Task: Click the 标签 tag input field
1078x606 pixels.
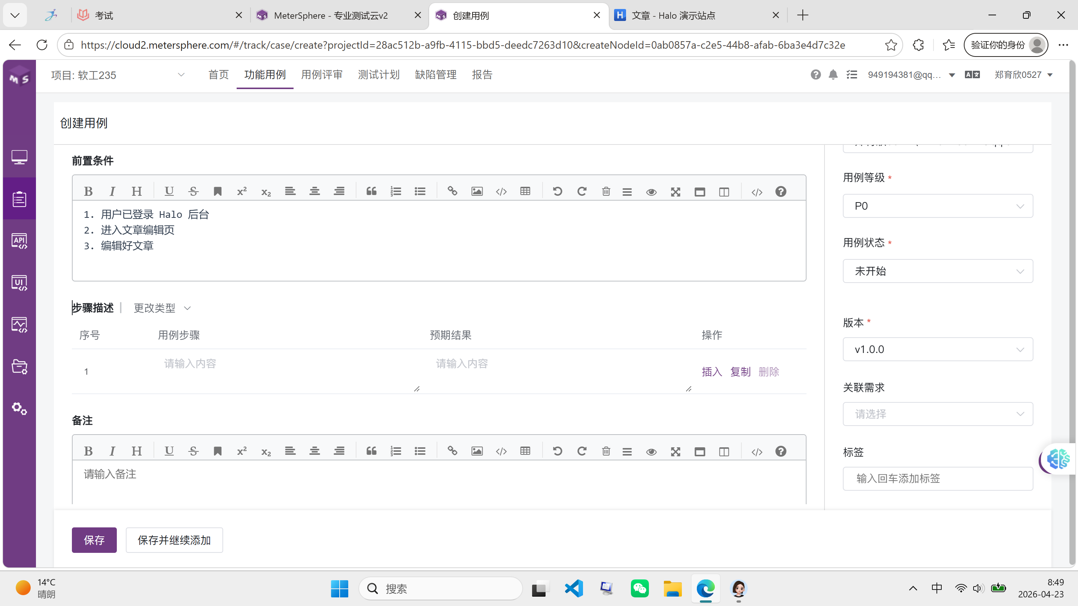Action: coord(937,478)
